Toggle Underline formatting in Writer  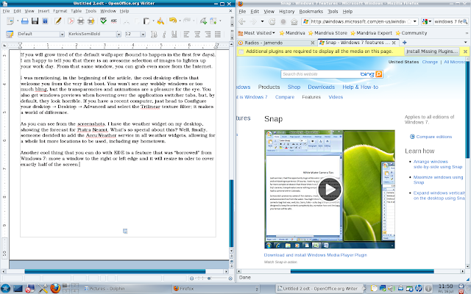click(174, 35)
